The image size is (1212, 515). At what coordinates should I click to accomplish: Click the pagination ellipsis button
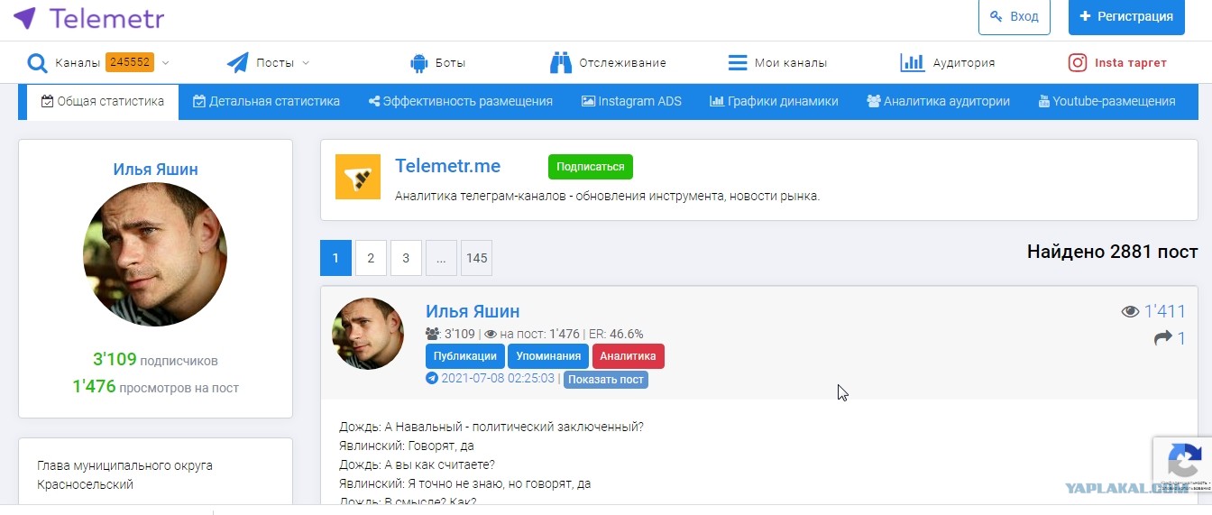click(x=441, y=258)
